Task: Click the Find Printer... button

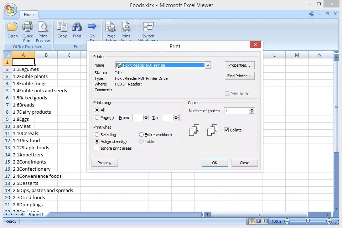Action: click(x=239, y=76)
